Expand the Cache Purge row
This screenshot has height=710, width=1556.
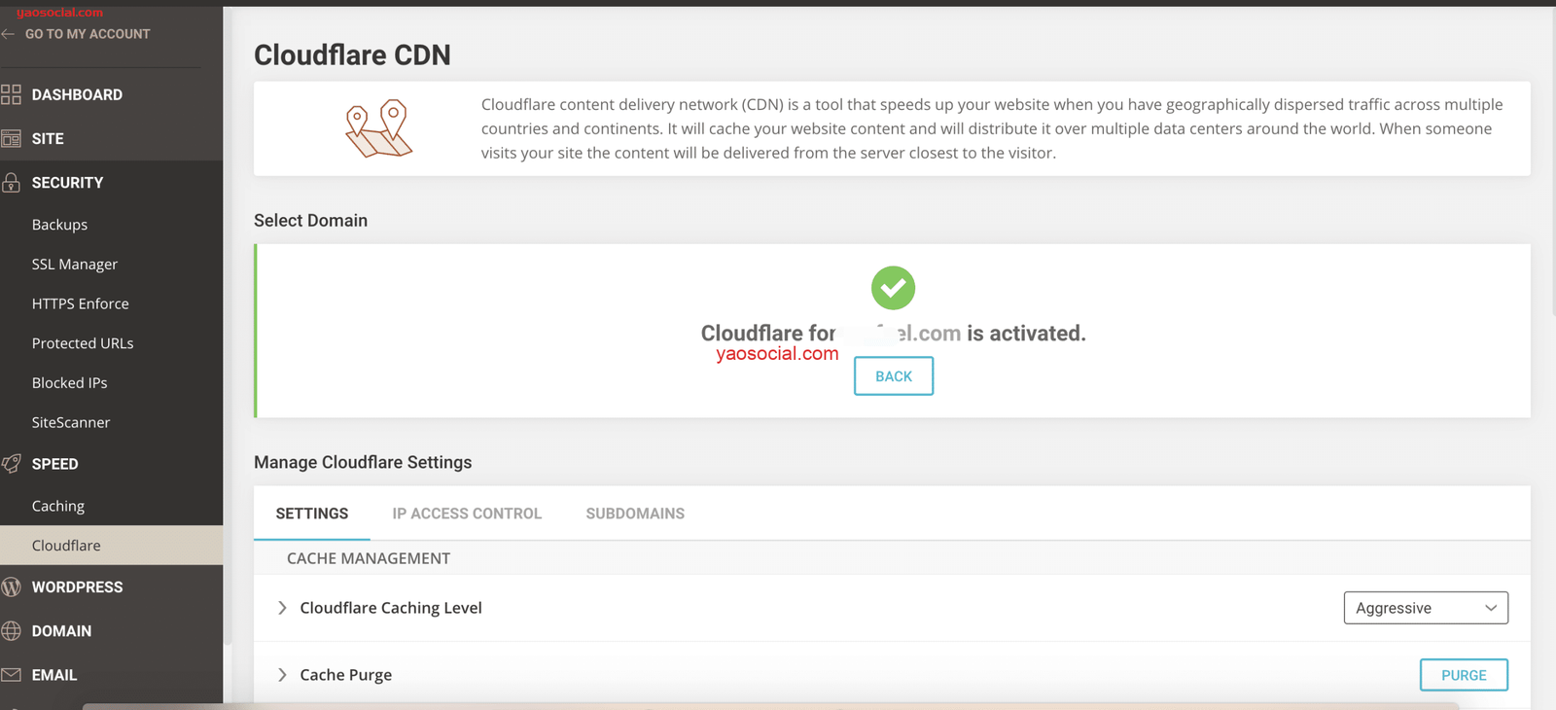(282, 675)
